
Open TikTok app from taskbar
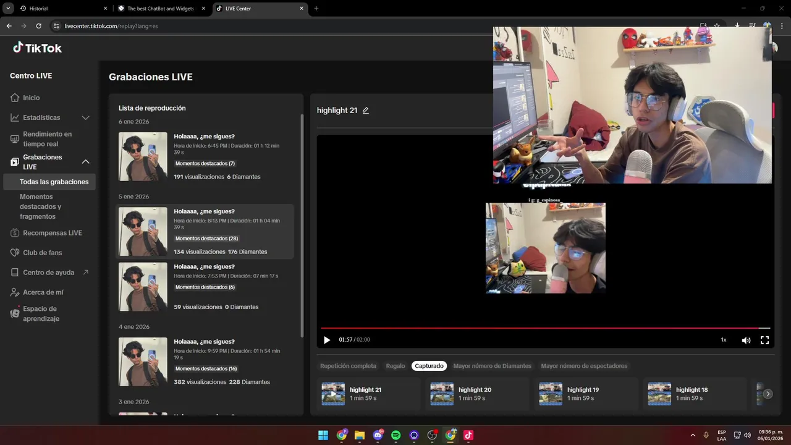point(468,435)
